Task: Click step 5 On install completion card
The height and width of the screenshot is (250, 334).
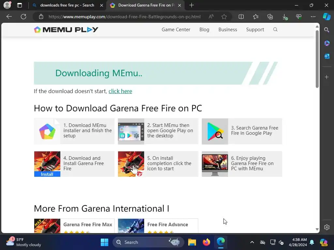Action: click(158, 164)
